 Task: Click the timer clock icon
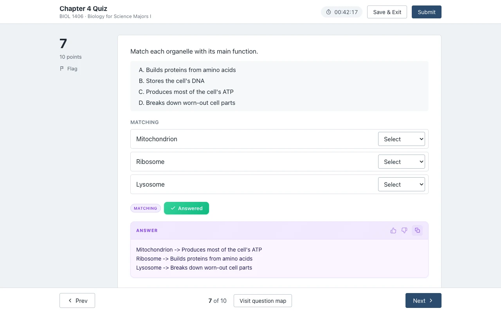pos(328,12)
